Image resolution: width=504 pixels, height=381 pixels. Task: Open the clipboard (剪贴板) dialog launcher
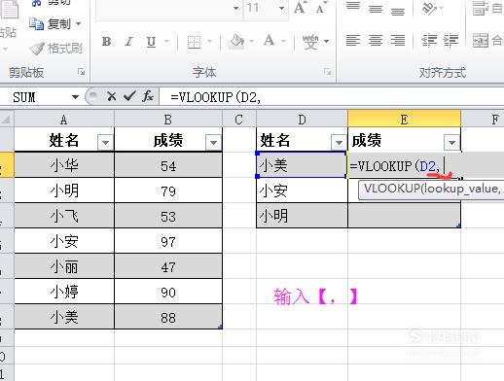pyautogui.click(x=82, y=72)
